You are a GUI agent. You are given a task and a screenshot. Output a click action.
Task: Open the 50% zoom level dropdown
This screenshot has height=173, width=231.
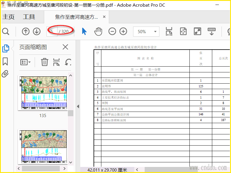pyautogui.click(x=146, y=31)
